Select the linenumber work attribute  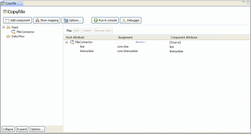tap(87, 51)
